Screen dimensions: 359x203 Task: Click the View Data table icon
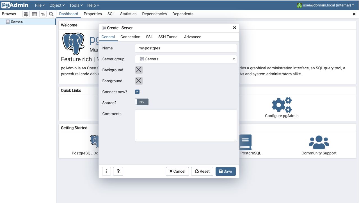34,14
